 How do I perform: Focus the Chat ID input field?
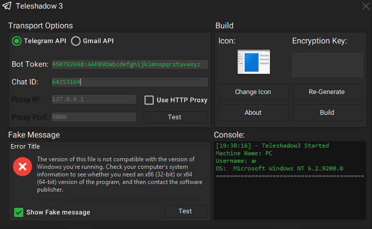pos(129,82)
